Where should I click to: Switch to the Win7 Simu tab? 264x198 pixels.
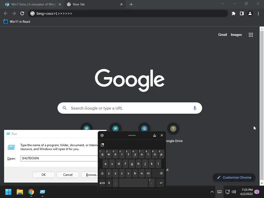(33, 4)
